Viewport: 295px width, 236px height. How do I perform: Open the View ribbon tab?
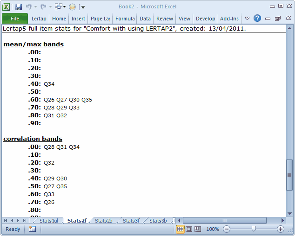[184, 19]
